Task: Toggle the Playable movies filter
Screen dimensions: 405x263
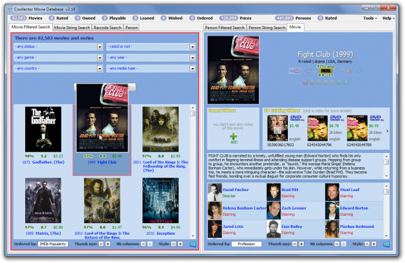Action: pos(114,18)
